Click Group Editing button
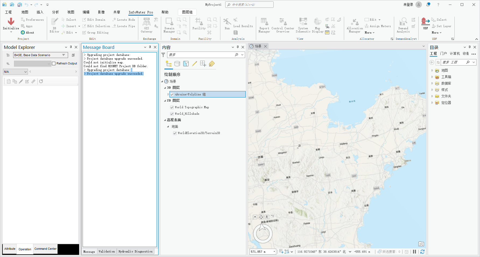Image resolution: width=480 pixels, height=257 pixels. click(x=95, y=32)
